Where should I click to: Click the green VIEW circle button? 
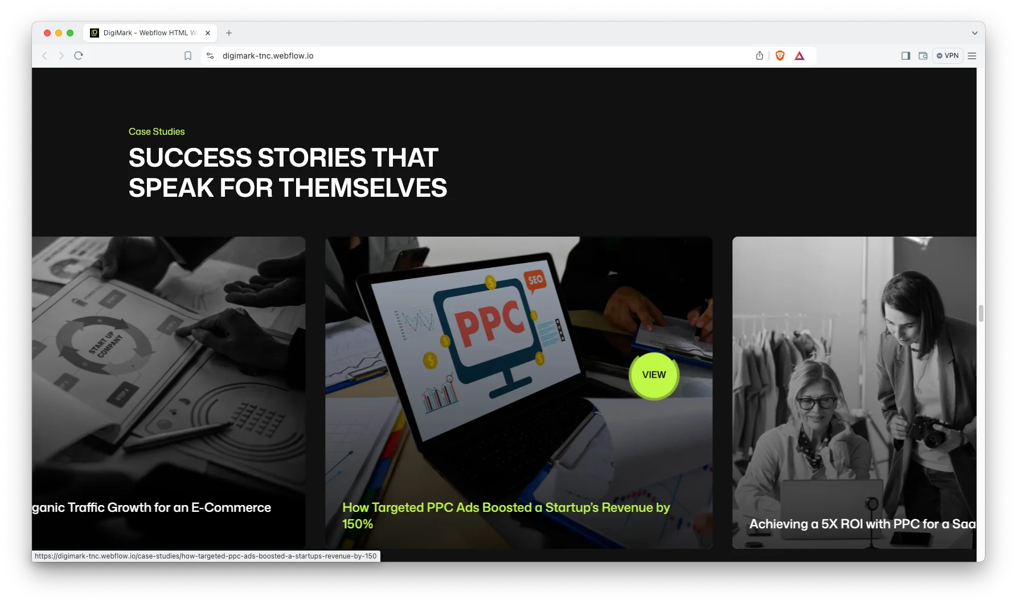tap(654, 375)
